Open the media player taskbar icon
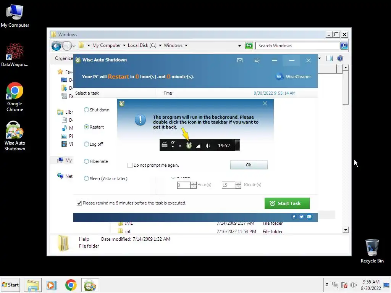The width and height of the screenshot is (391, 293). point(52,285)
